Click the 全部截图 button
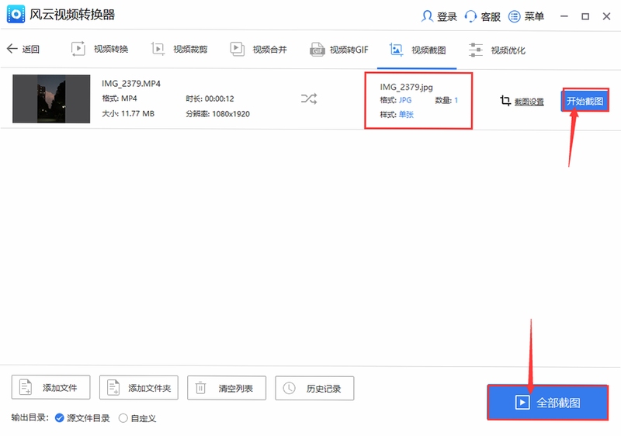The image size is (621, 436). (x=548, y=403)
